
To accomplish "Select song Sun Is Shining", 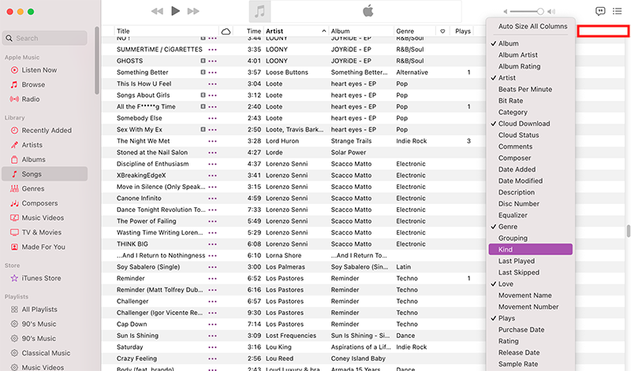I will coord(137,336).
